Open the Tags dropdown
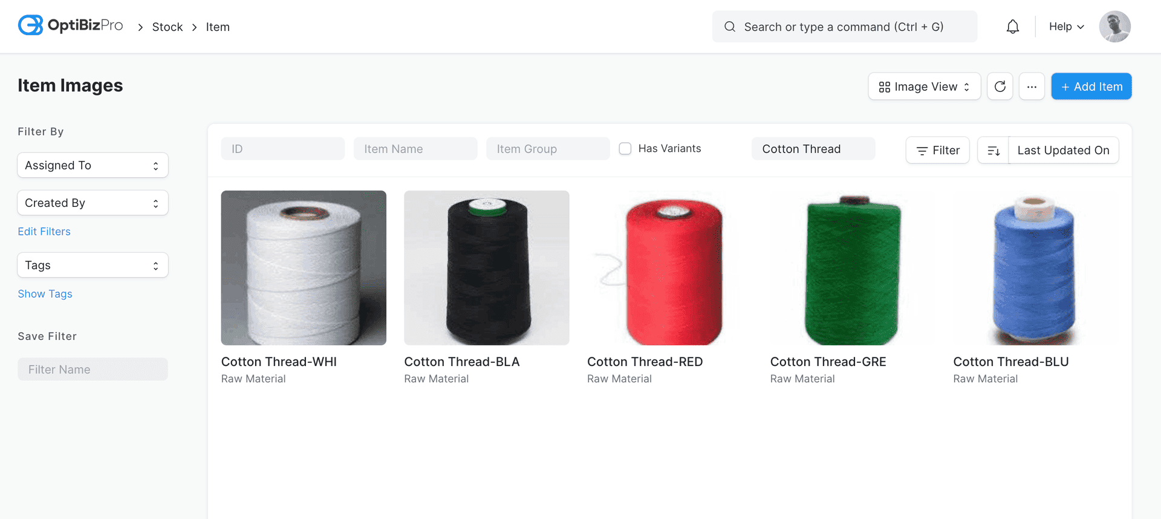The width and height of the screenshot is (1161, 519). [x=93, y=266]
